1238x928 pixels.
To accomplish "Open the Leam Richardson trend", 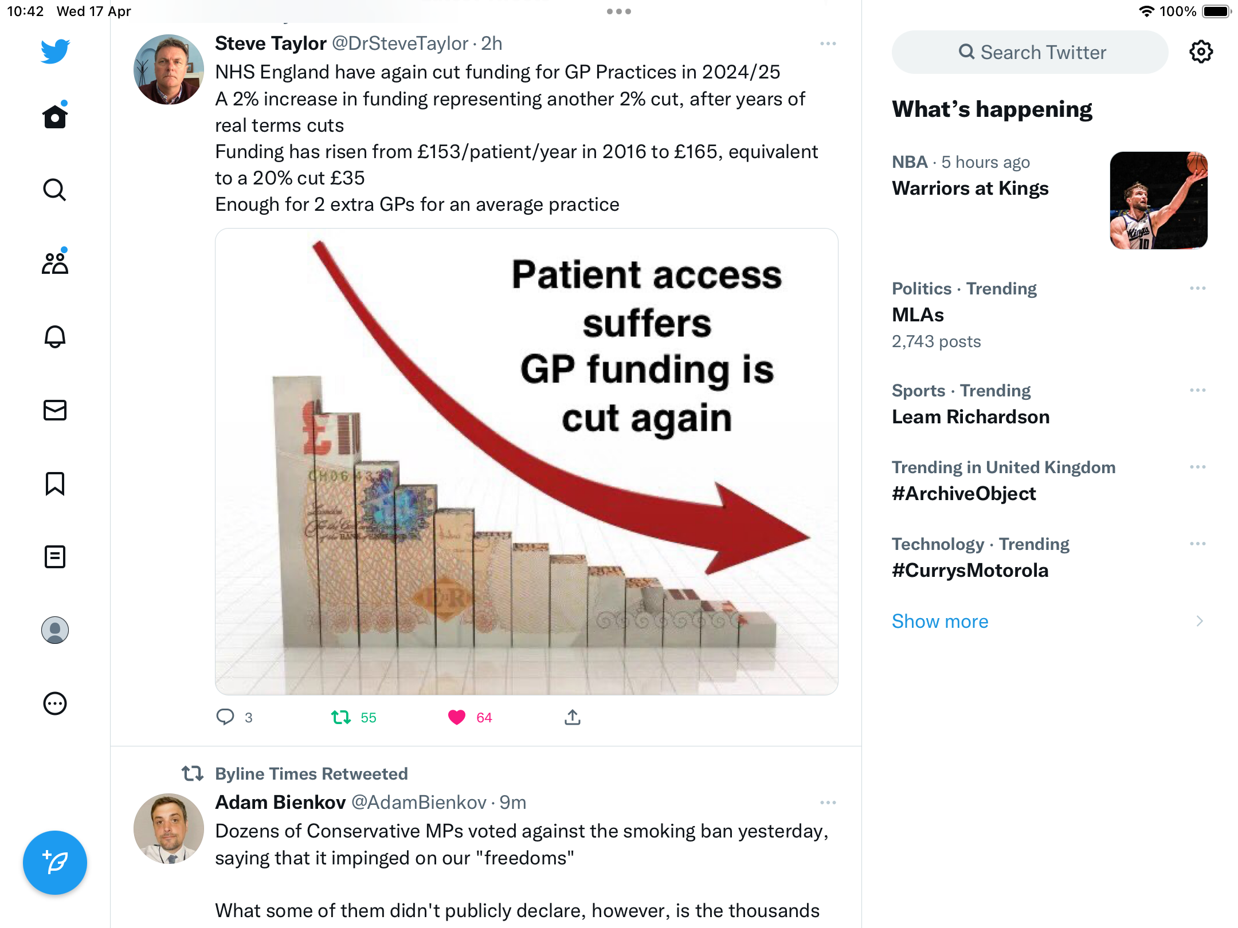I will point(970,416).
